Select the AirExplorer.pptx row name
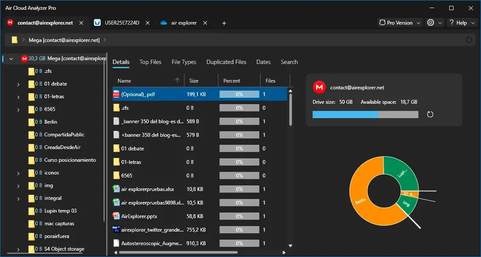The image size is (481, 257). point(139,216)
